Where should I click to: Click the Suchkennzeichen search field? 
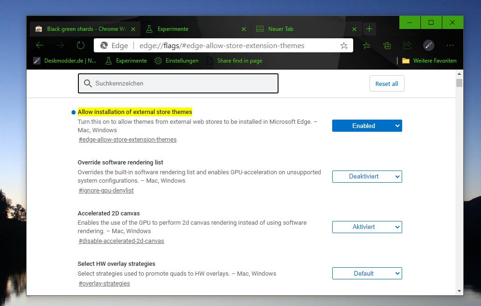click(178, 83)
